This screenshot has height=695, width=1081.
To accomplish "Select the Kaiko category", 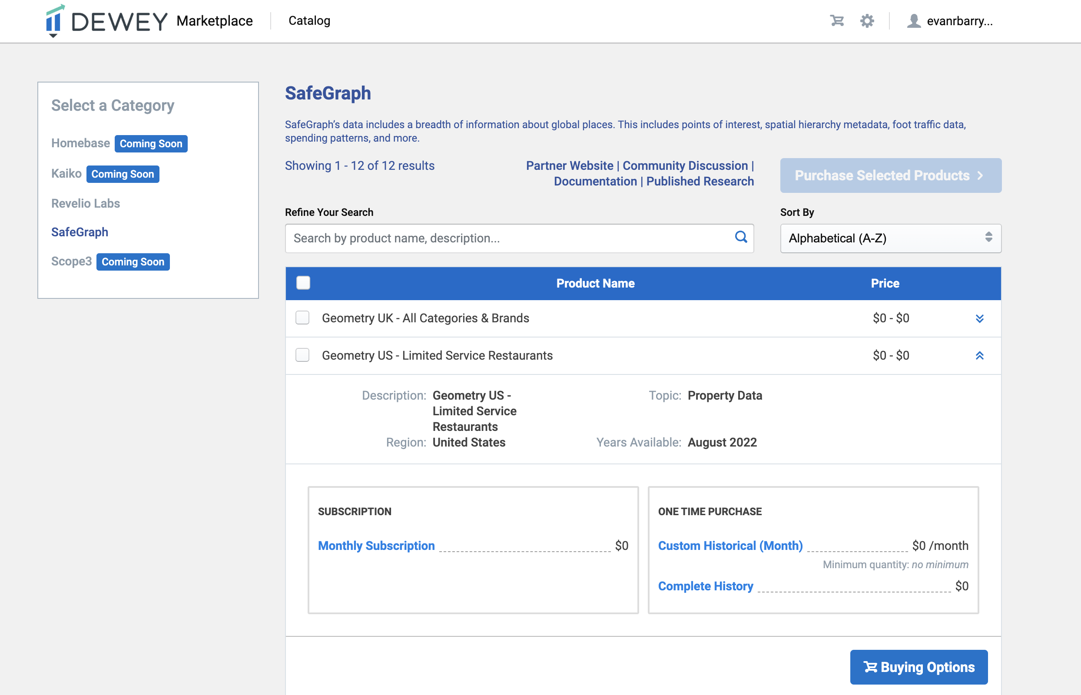I will [66, 173].
